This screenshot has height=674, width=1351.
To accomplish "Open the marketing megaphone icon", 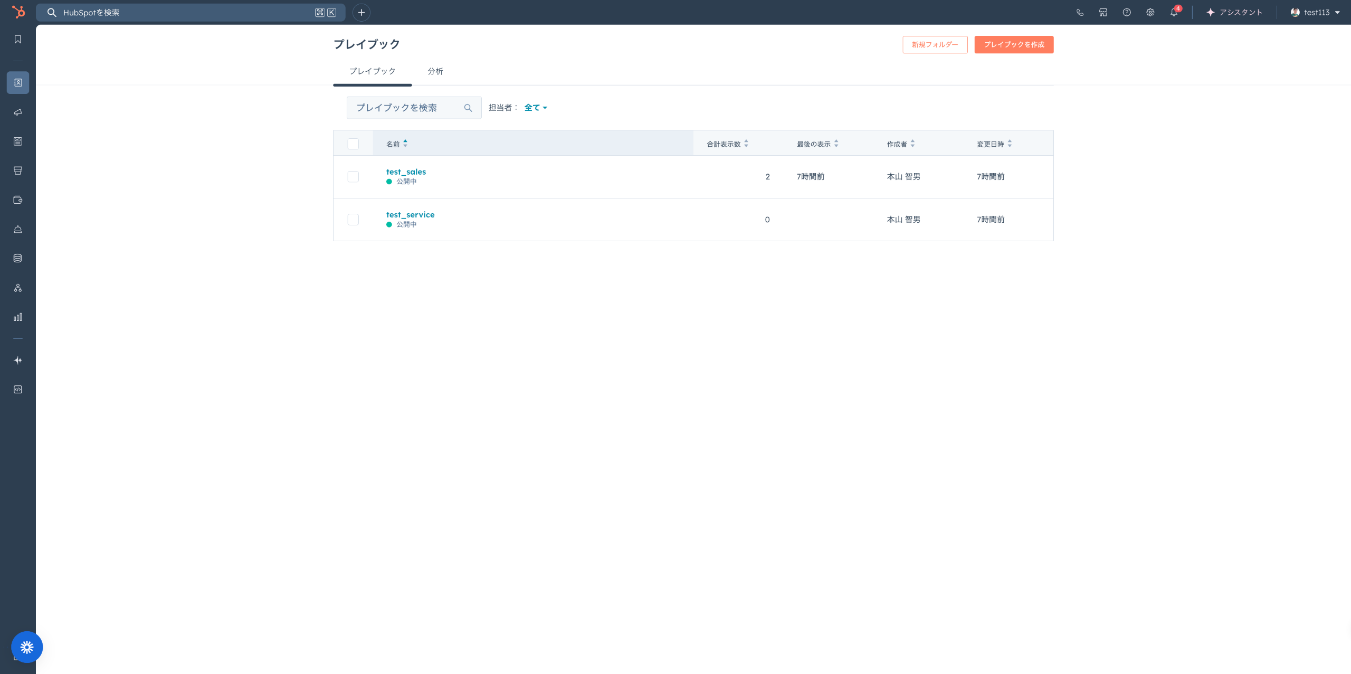I will pos(18,112).
